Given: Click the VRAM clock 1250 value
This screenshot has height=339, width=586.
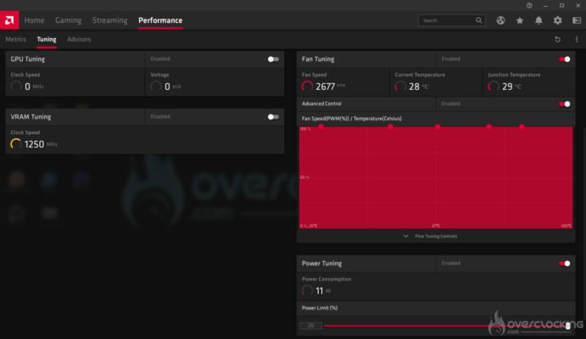Looking at the screenshot, I should 34,144.
